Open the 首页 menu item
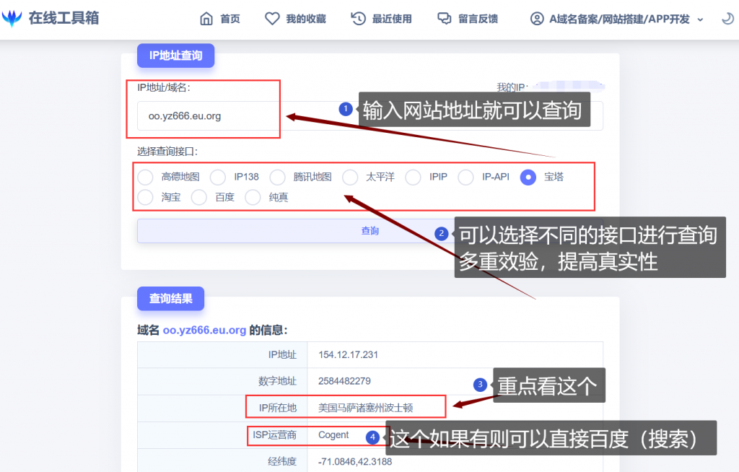The width and height of the screenshot is (739, 472). 228,19
